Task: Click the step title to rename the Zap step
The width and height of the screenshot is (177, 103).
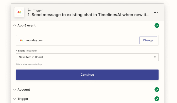Action: tap(88, 15)
